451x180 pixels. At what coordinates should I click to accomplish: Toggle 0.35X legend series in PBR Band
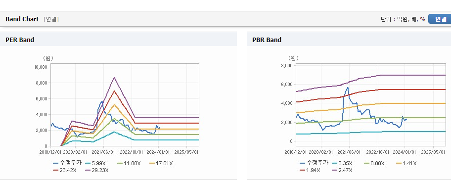tap(342, 163)
